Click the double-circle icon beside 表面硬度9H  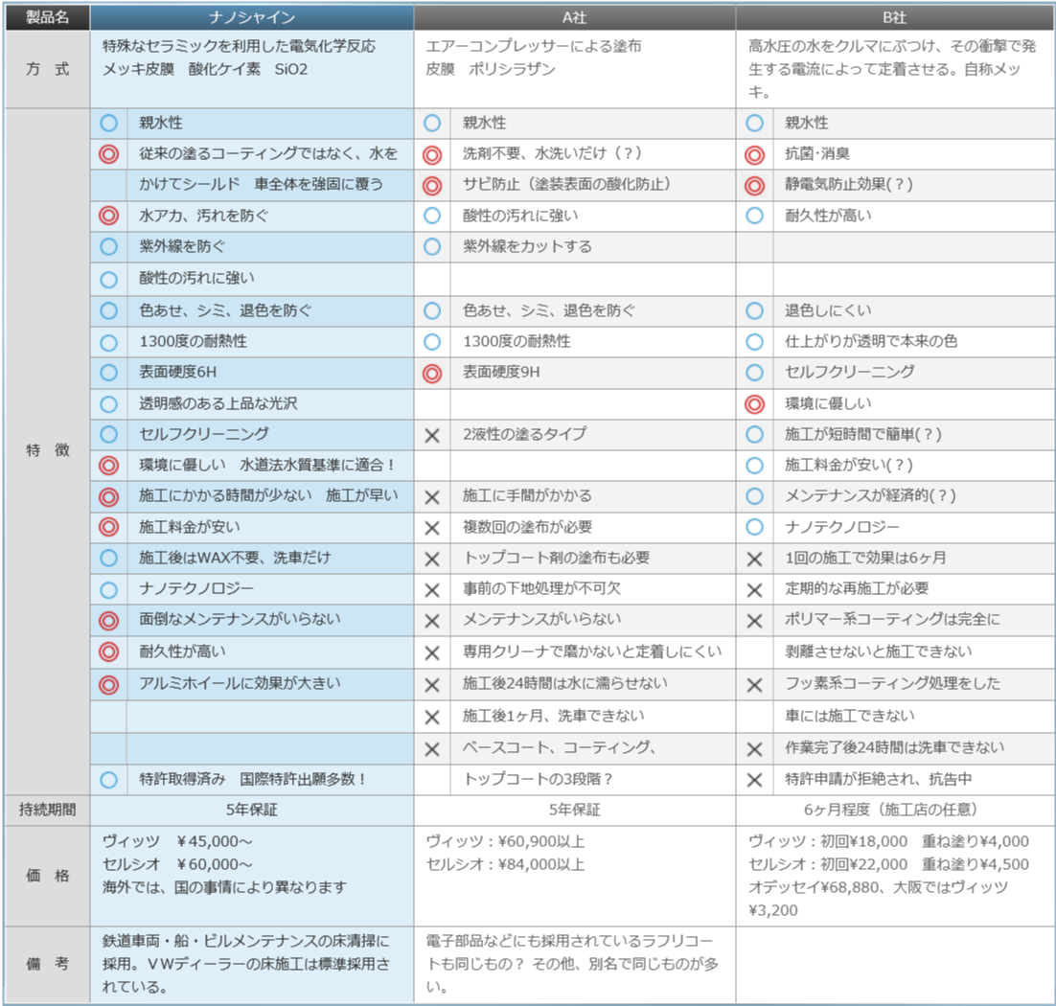[x=432, y=373]
